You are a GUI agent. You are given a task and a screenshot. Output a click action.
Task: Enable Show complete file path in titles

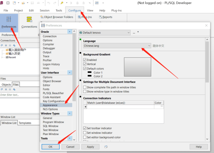(85, 87)
